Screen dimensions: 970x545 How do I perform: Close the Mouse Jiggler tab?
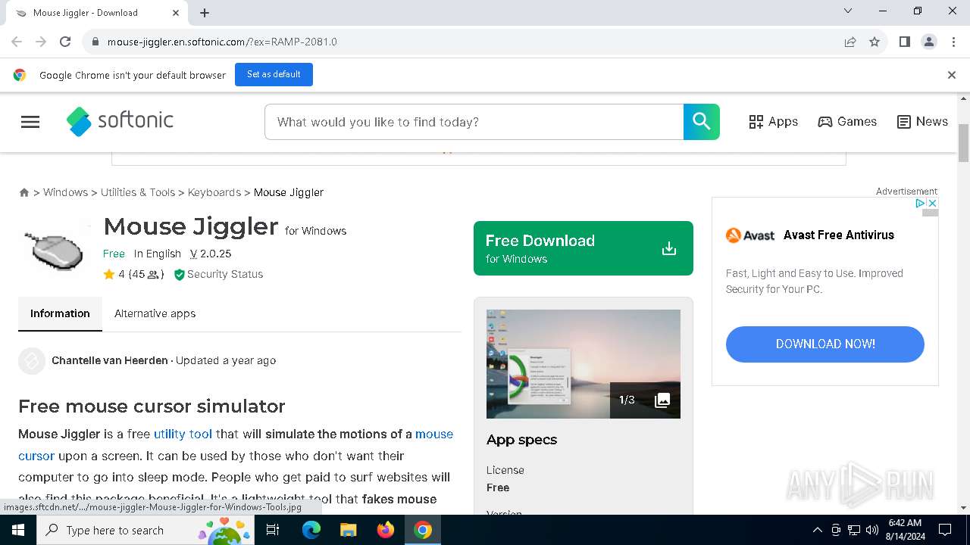click(x=176, y=13)
